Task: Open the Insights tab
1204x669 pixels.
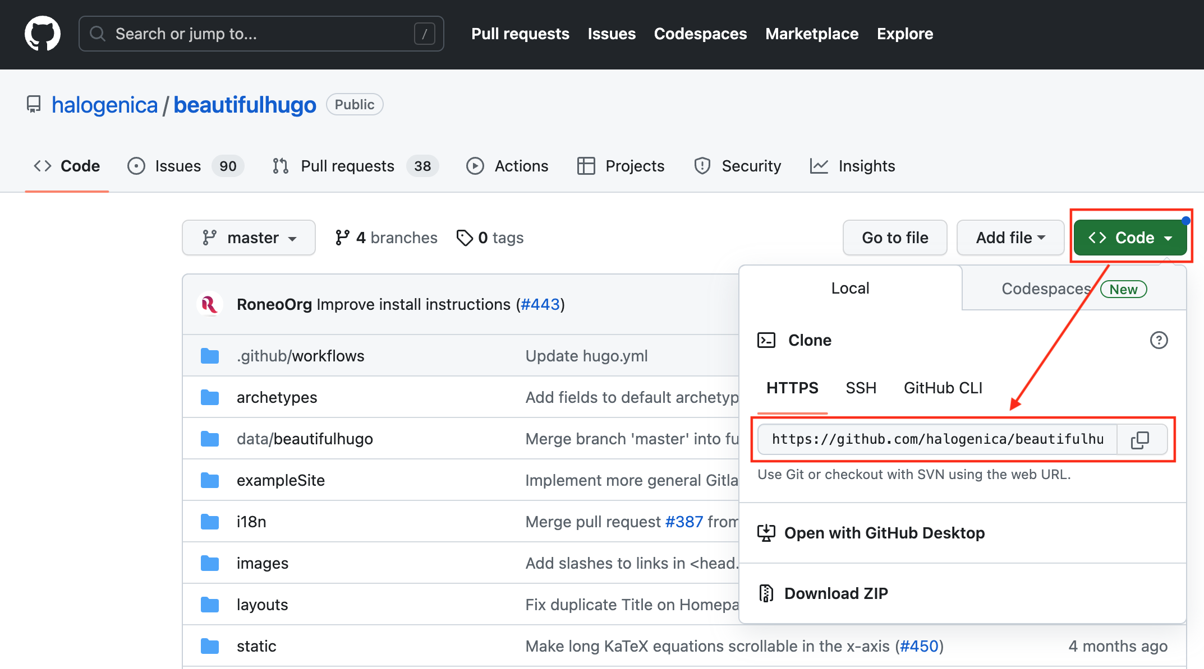Action: point(852,166)
